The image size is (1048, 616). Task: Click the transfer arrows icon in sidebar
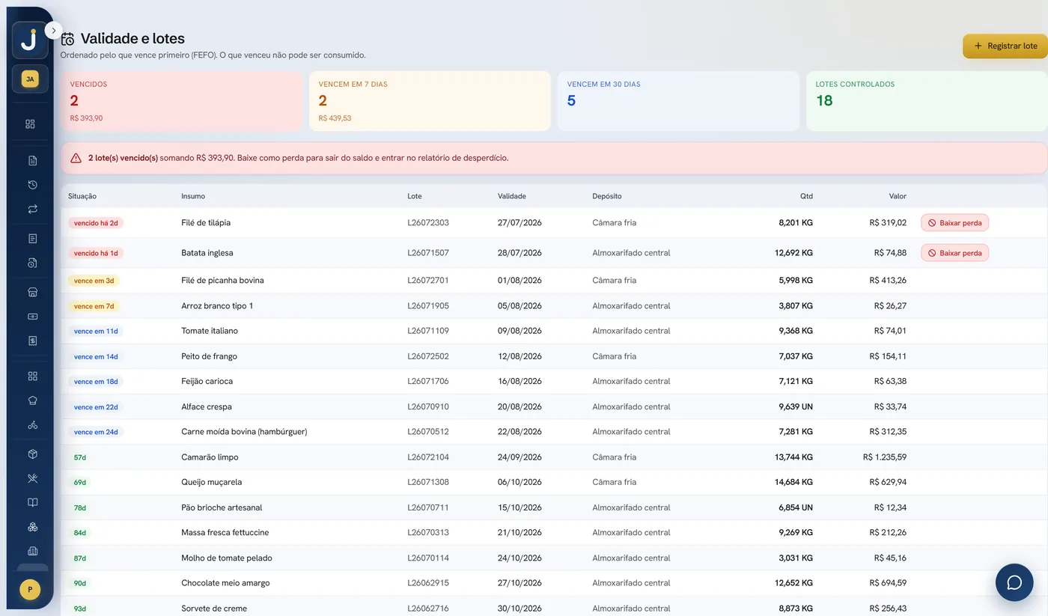pyautogui.click(x=32, y=210)
